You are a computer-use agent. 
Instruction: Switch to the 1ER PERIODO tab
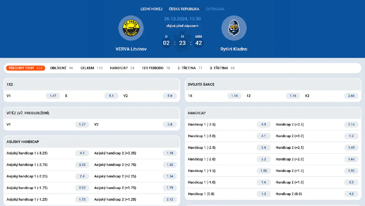coord(152,68)
